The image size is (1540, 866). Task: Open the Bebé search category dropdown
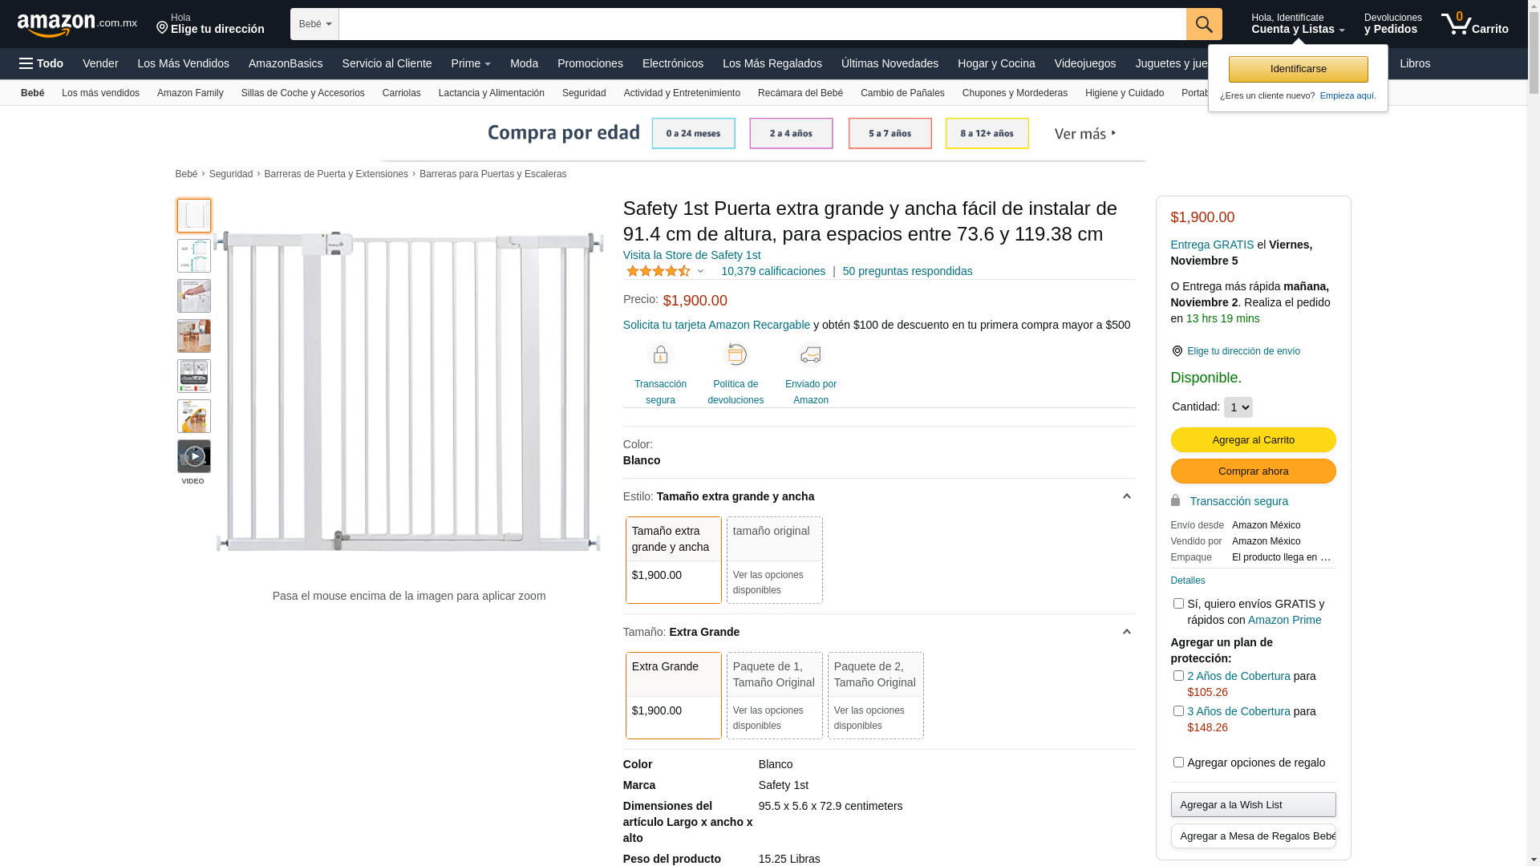(x=314, y=24)
